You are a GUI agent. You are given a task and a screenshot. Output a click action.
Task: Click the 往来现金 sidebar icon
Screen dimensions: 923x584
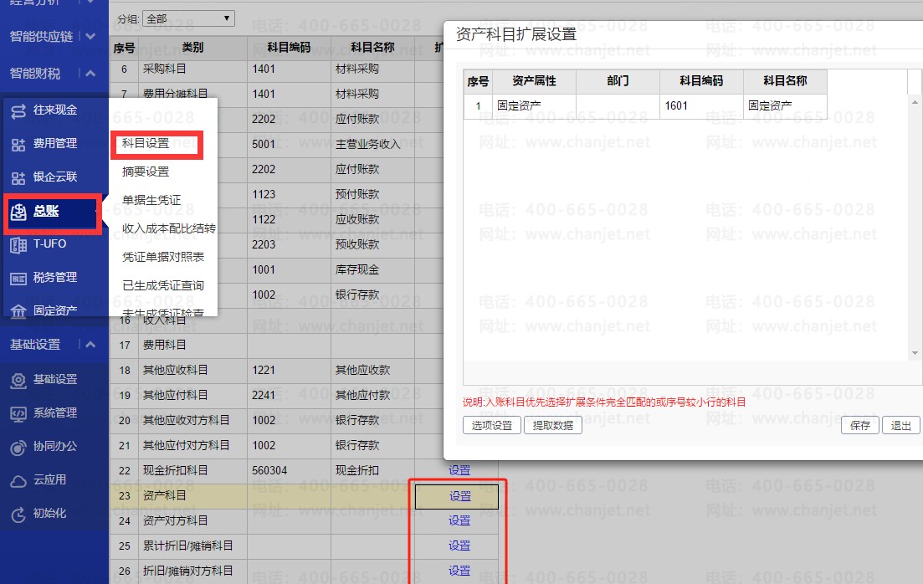click(18, 110)
